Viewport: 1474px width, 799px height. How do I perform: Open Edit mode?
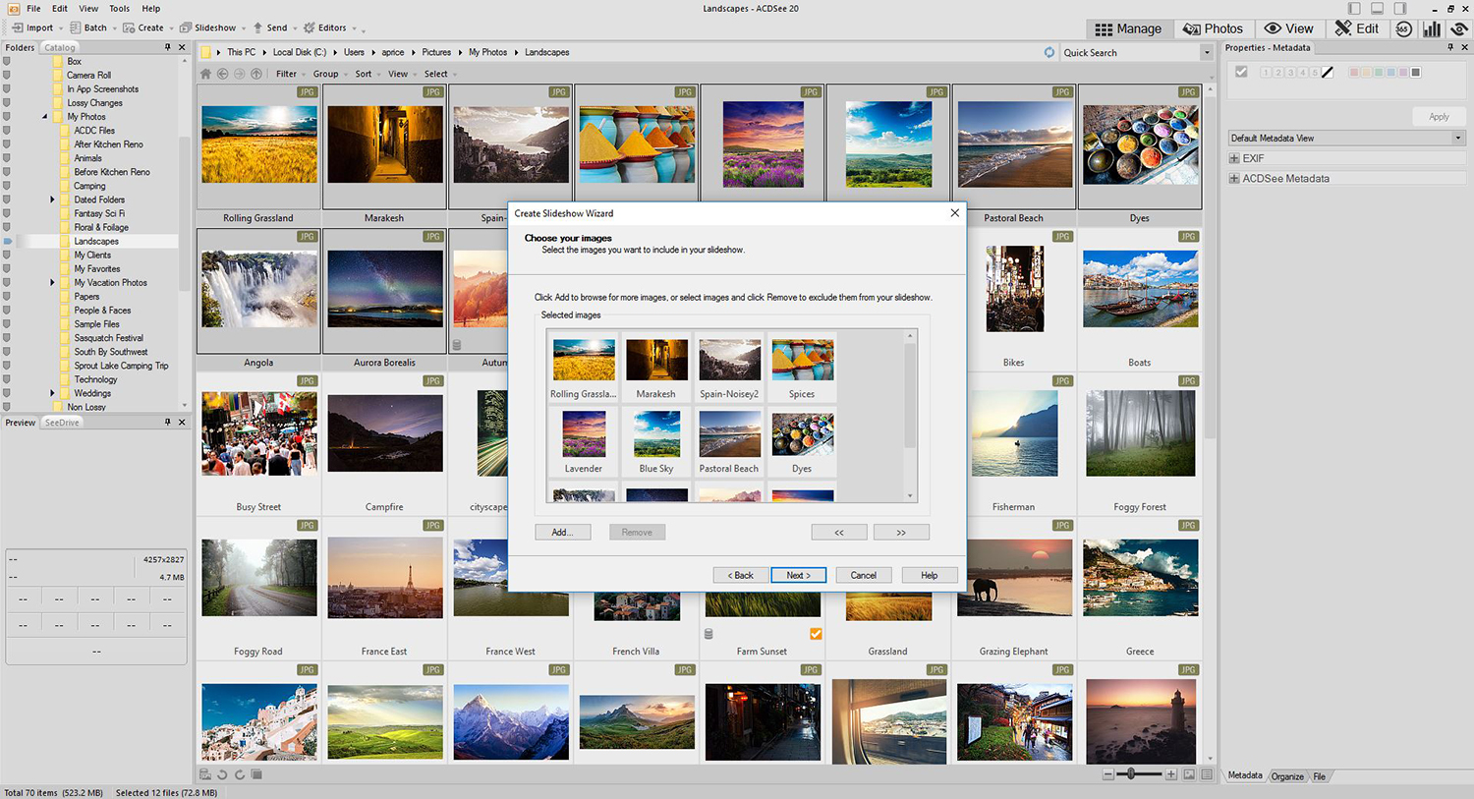pyautogui.click(x=1356, y=29)
